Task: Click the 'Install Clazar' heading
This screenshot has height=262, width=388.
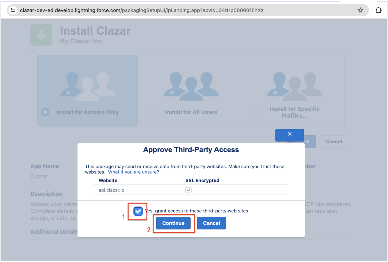Action: [x=95, y=31]
